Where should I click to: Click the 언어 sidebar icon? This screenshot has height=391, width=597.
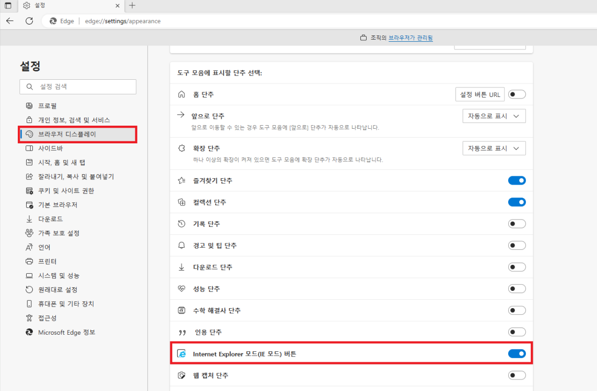point(29,247)
